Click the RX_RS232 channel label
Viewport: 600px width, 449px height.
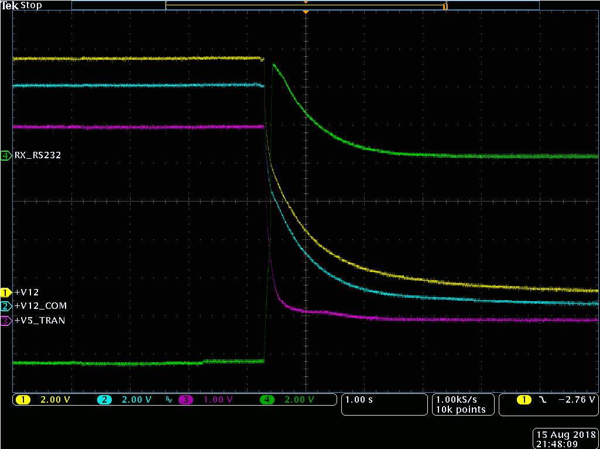(38, 155)
